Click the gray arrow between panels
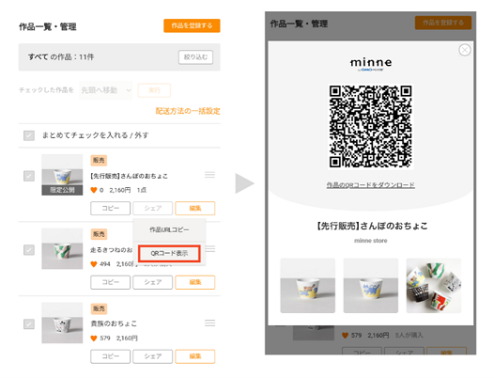Viewport: 494px width, 378px height. 244,183
